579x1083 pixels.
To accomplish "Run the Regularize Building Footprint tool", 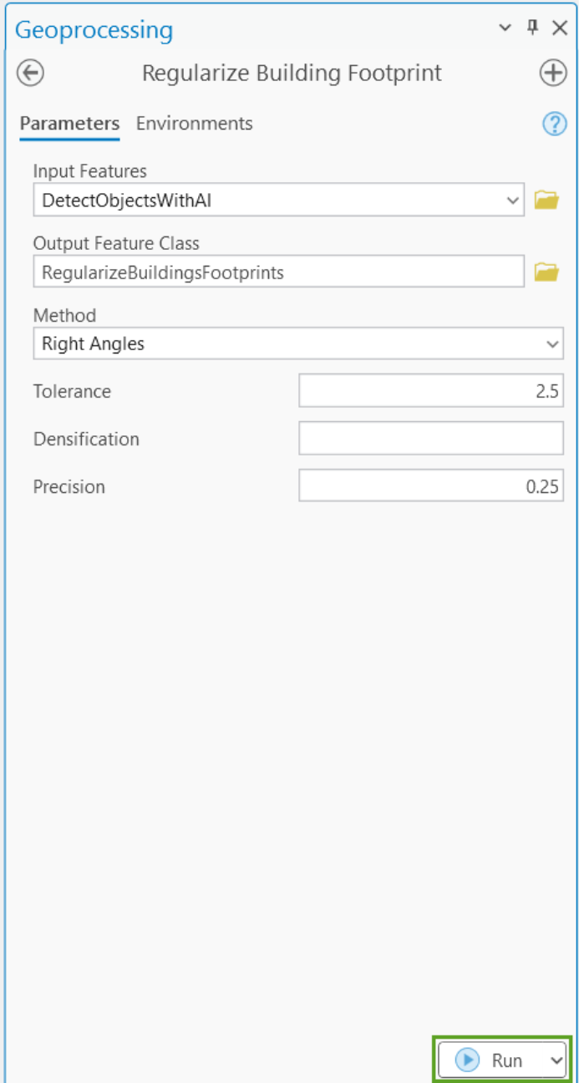I will pos(491,1060).
